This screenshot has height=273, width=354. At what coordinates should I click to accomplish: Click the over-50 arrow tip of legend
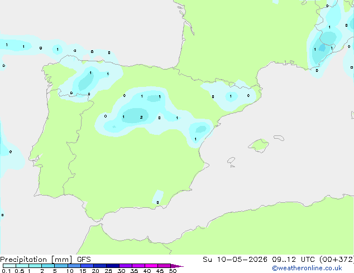pyautogui.click(x=177, y=266)
